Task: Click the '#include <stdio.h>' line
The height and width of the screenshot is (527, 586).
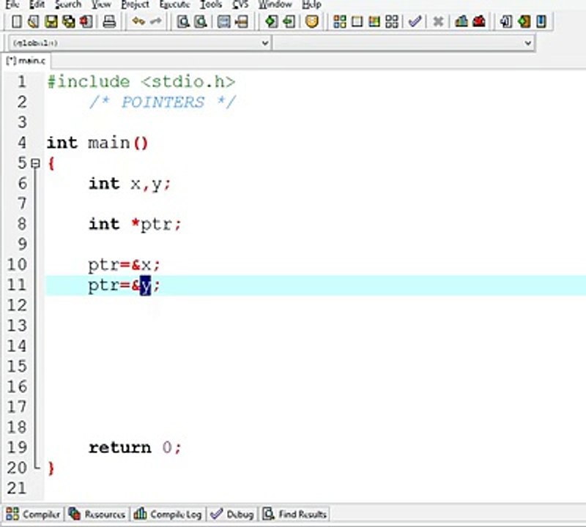Action: [x=141, y=81]
